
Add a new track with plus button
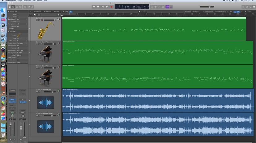pos(31,15)
